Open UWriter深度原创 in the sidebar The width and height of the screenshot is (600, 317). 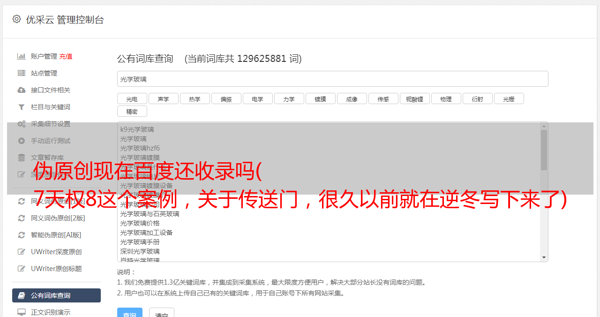(x=56, y=252)
